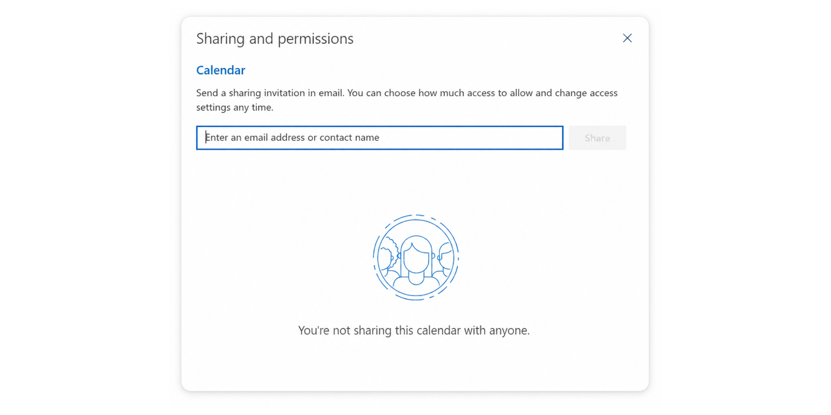Select the Calendar heading text
Viewport: 831px width, 415px height.
click(221, 70)
